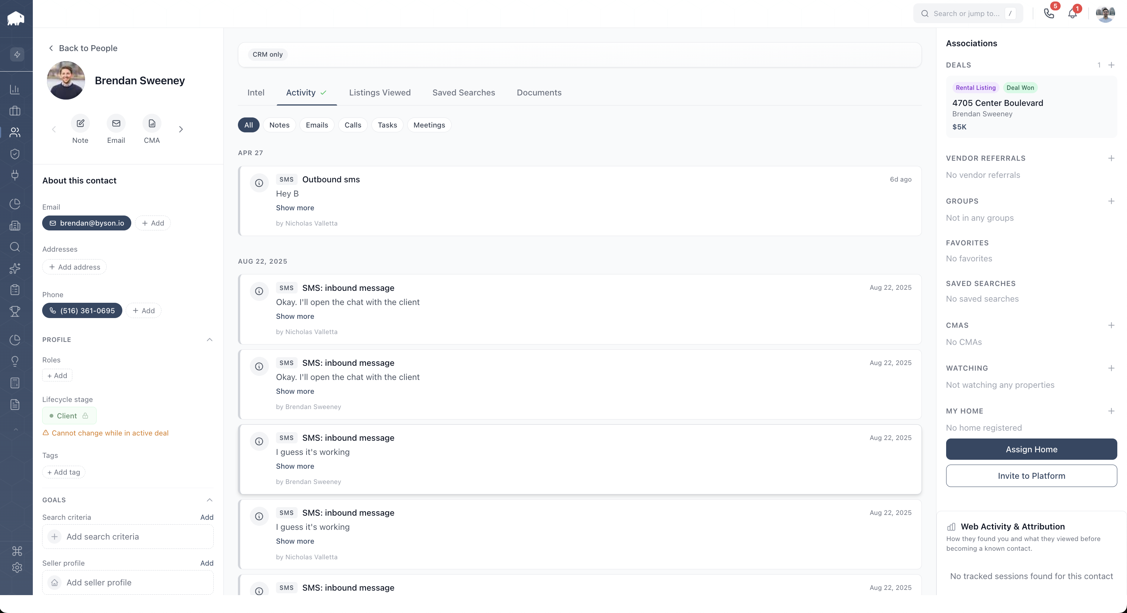Image resolution: width=1127 pixels, height=613 pixels.
Task: Expand Show more on first Aug 22 message
Action: 295,316
